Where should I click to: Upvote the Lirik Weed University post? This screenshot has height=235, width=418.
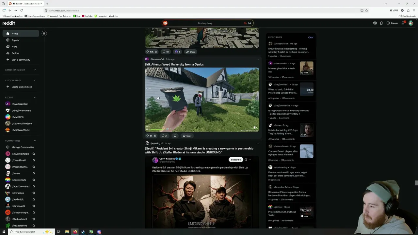pyautogui.click(x=148, y=136)
